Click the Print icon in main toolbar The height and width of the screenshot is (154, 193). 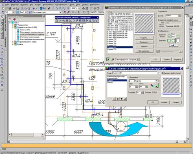(x=14, y=9)
